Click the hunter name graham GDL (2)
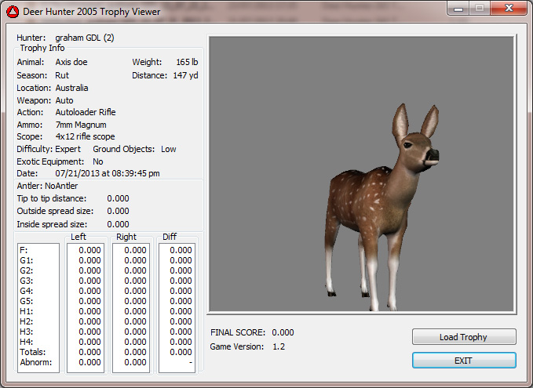This screenshot has width=533, height=388. [86, 38]
